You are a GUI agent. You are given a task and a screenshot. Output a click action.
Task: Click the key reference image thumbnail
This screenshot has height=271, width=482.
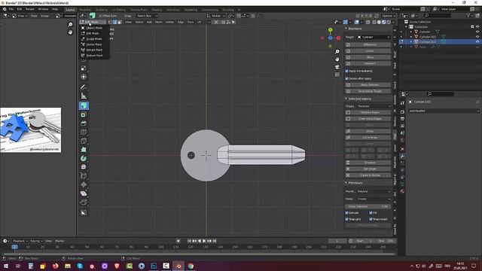pos(31,130)
